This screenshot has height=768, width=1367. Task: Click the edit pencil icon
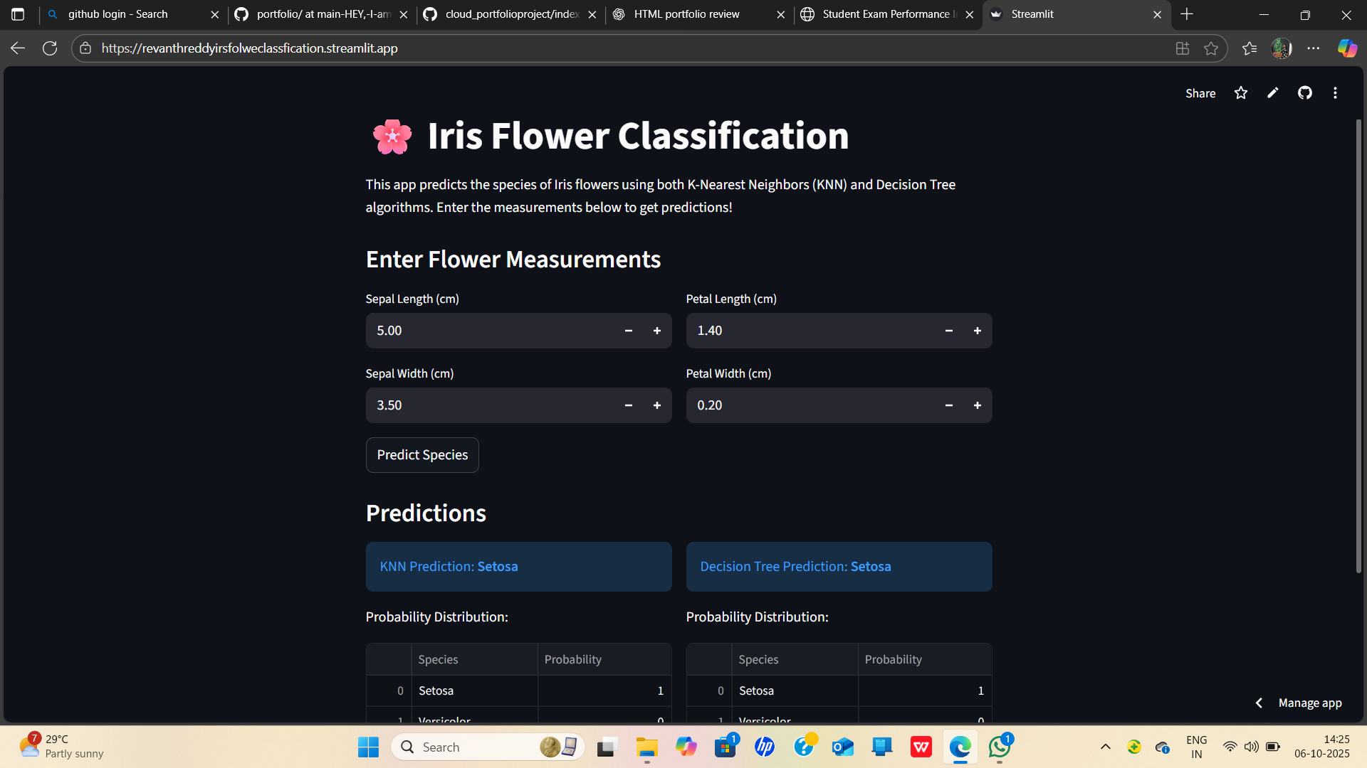tap(1273, 93)
